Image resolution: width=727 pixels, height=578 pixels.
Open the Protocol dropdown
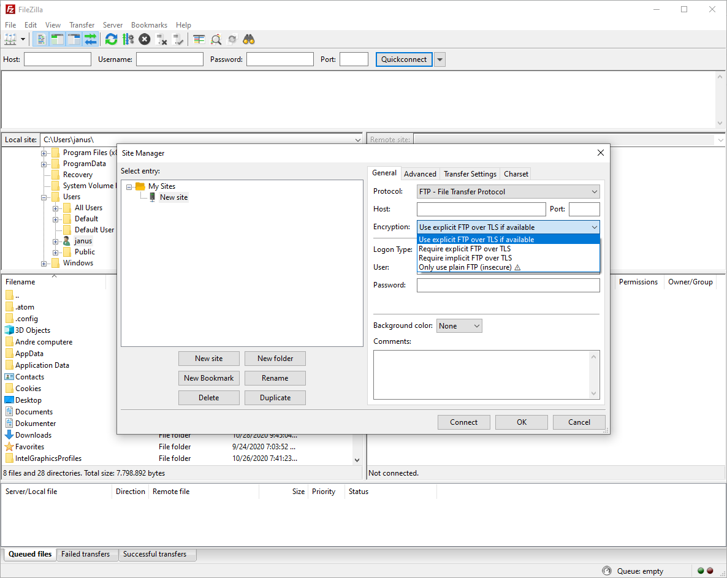point(508,192)
